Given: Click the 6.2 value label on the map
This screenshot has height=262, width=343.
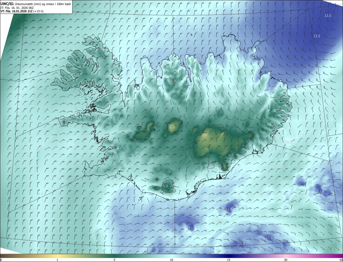Looking at the screenshot, I should point(90,118).
